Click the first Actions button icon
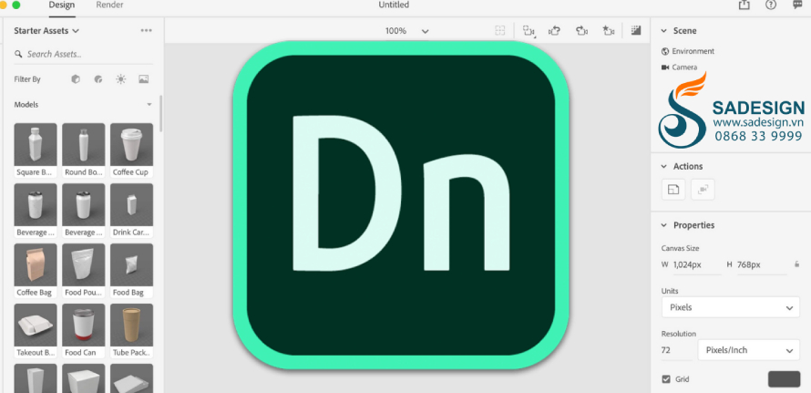811x393 pixels. point(673,190)
